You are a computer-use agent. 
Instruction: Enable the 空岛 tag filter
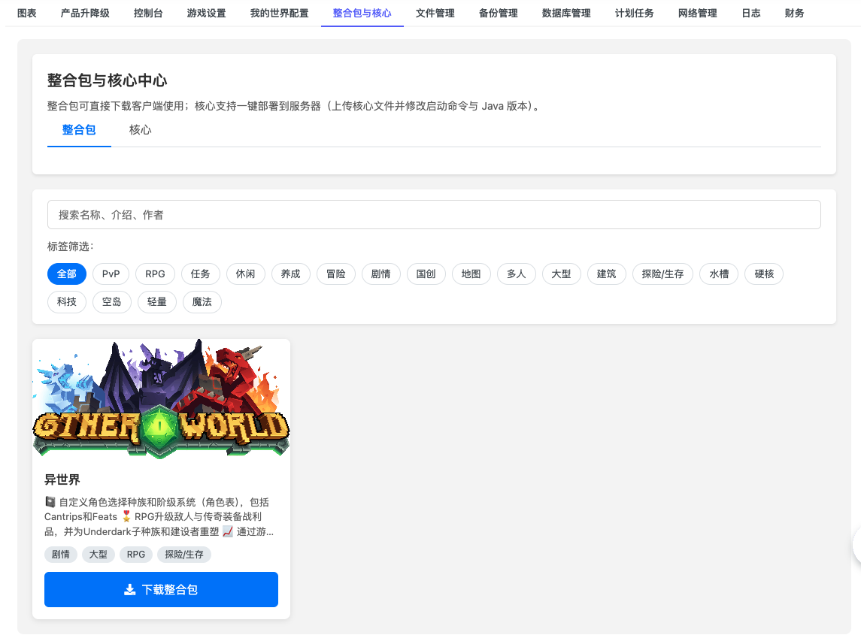point(111,302)
